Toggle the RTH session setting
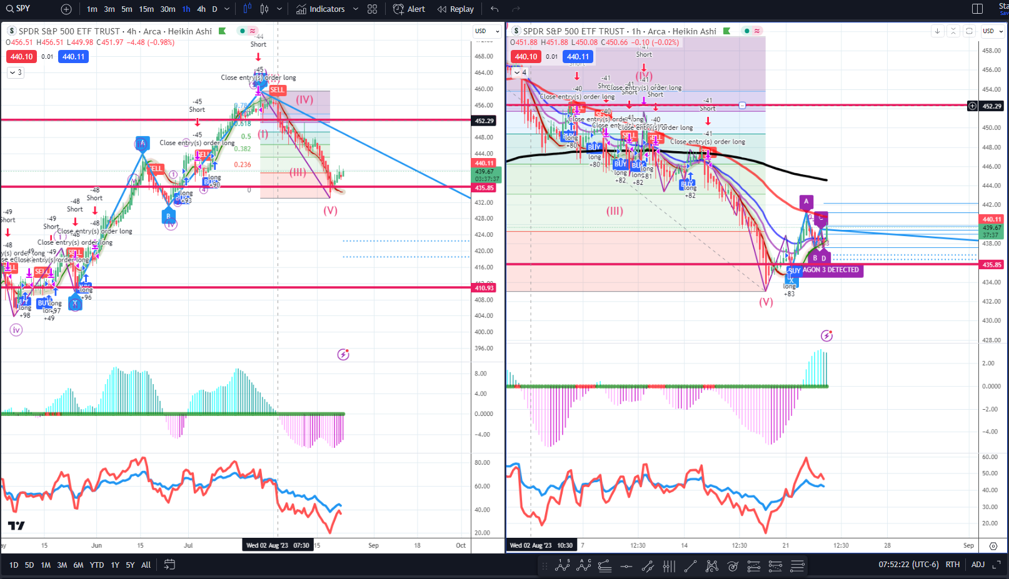Screen dimensions: 1009x579 (x=952, y=565)
